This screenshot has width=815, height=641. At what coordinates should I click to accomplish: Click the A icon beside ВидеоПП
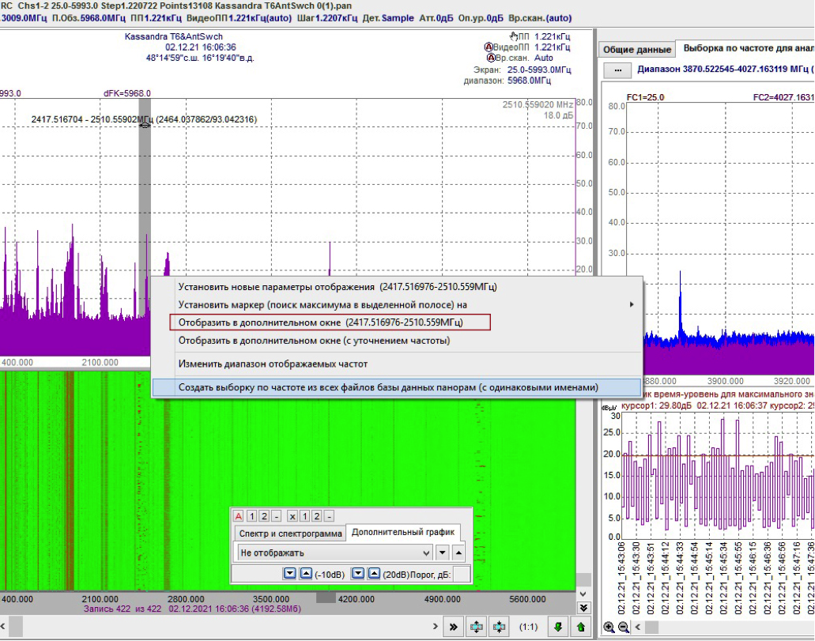point(488,47)
